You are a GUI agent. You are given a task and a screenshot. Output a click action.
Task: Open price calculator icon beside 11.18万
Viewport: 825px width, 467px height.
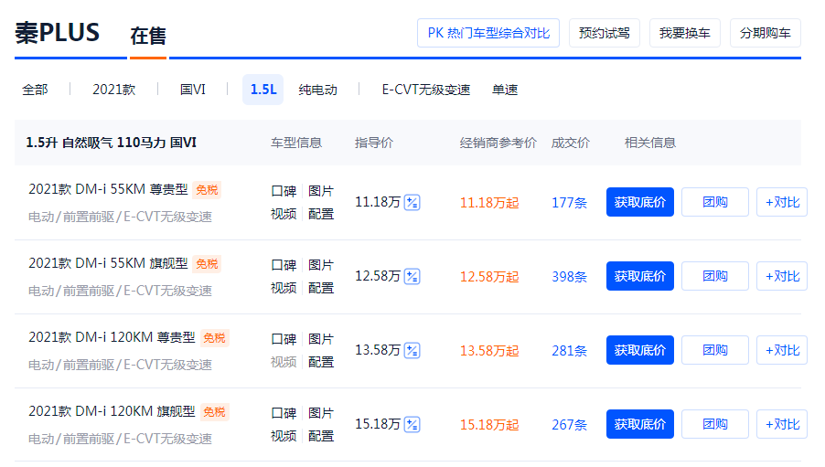tap(412, 202)
